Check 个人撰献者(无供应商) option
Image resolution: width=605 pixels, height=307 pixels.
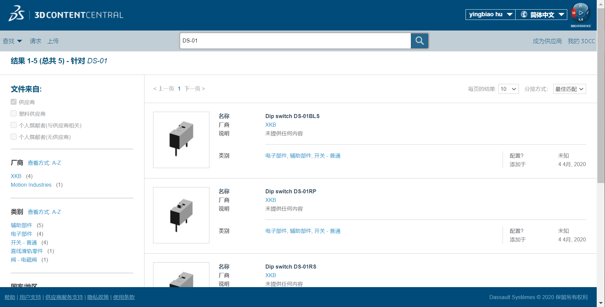point(14,137)
